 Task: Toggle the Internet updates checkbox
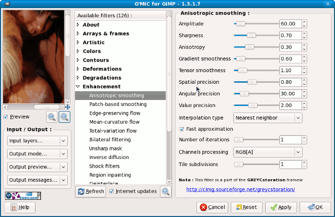tap(111, 191)
